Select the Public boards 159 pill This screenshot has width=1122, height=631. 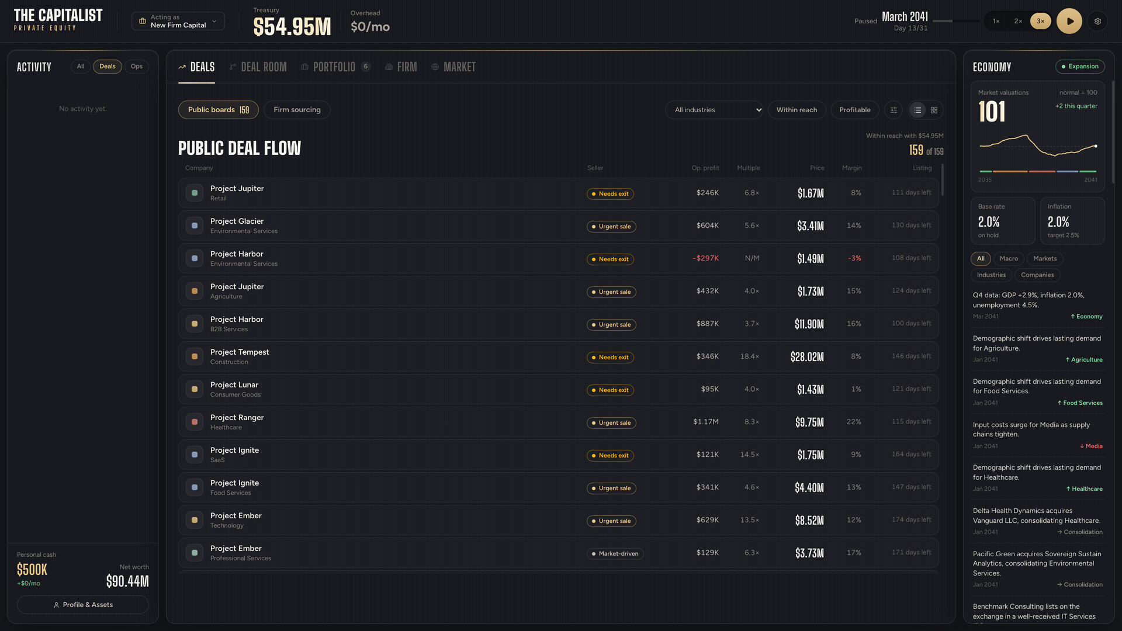[x=219, y=110]
